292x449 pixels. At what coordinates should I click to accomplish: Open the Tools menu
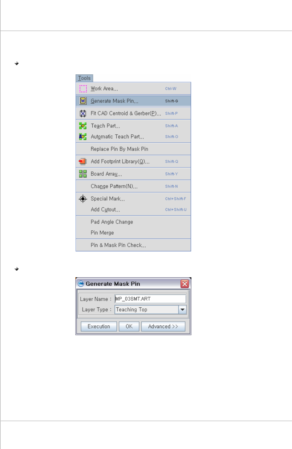pos(84,78)
